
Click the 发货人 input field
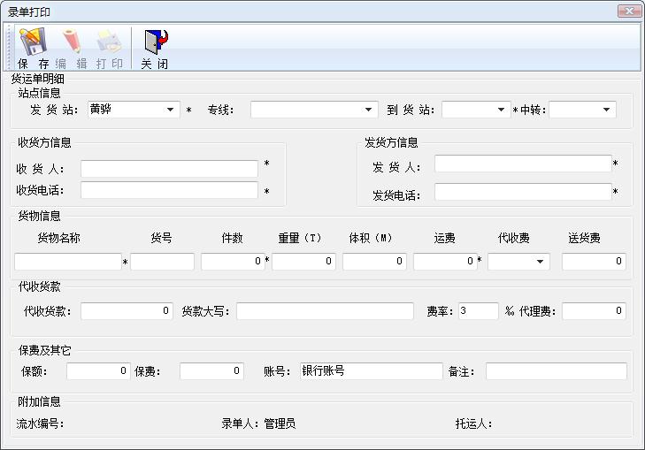[522, 164]
